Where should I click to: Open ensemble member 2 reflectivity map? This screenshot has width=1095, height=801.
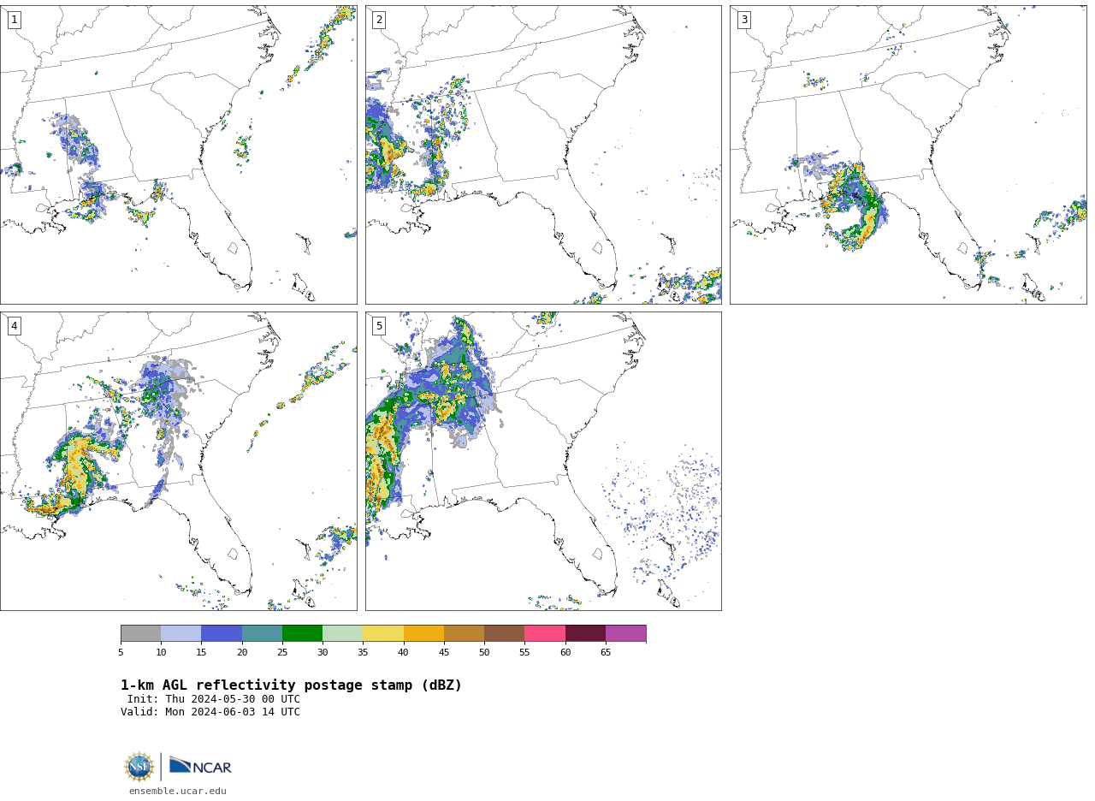[543, 155]
